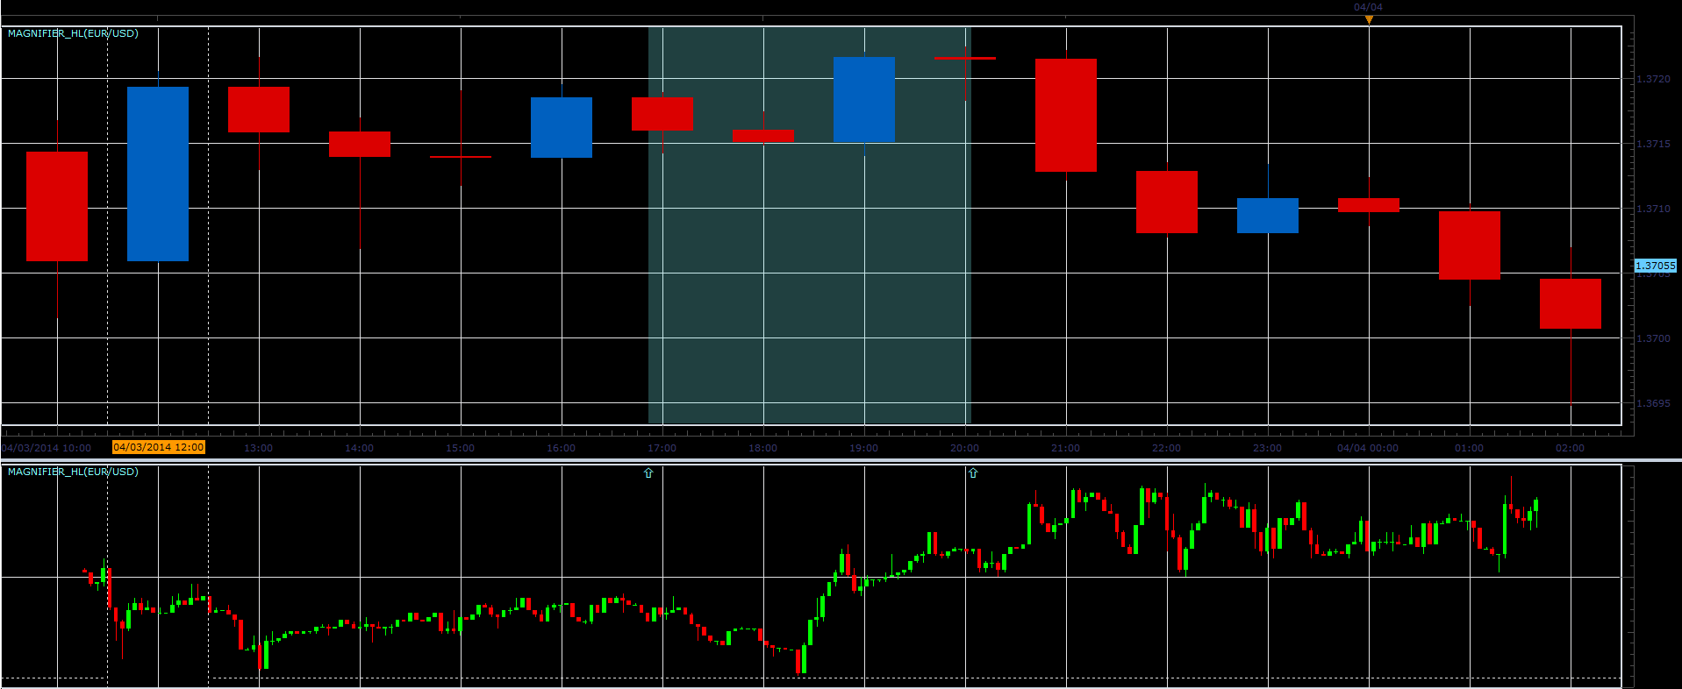Select the red doji cross at 20:00
This screenshot has height=689, width=1682.
(965, 59)
